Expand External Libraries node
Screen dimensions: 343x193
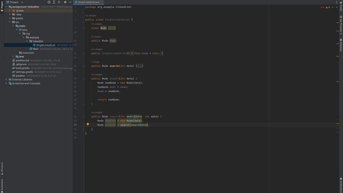point(6,80)
